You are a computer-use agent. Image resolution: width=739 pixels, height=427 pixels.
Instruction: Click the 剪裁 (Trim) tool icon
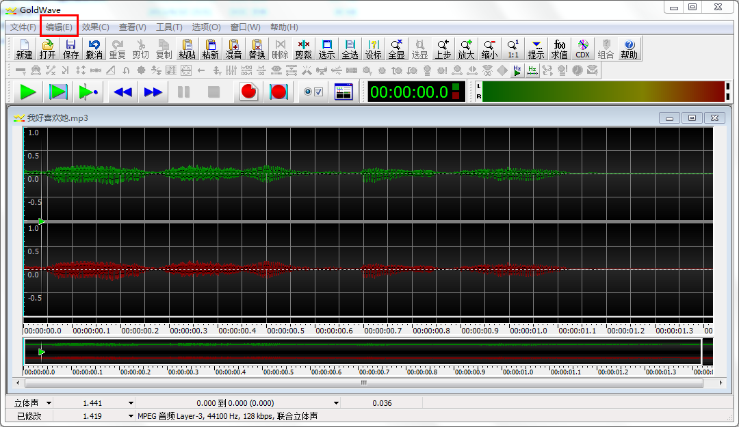[303, 49]
